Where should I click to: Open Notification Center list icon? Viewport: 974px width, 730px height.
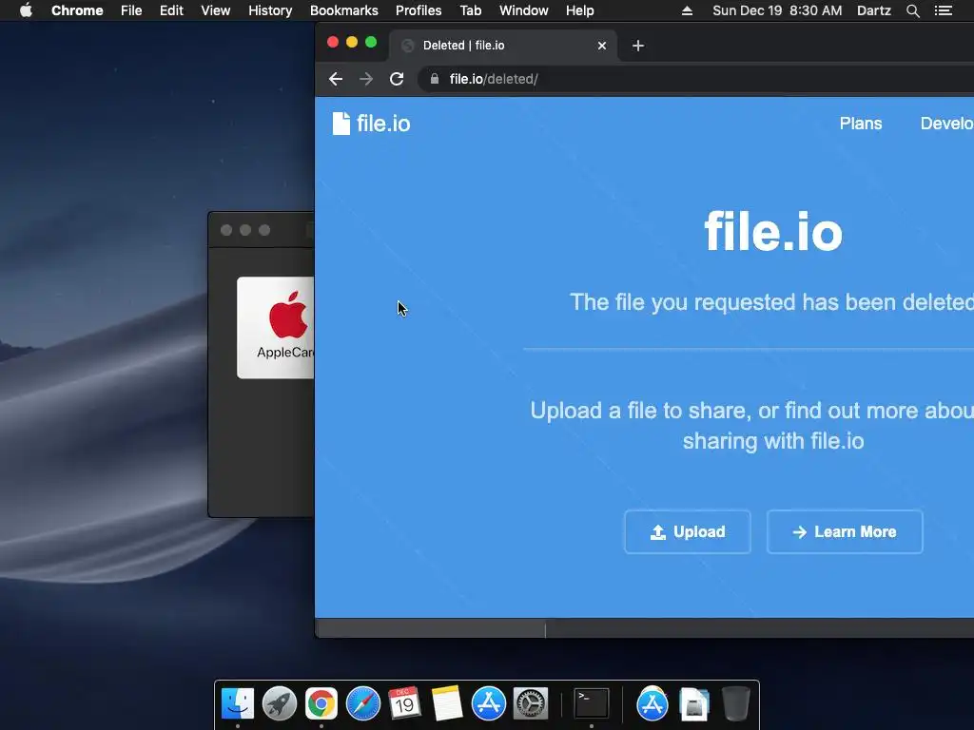[x=943, y=10]
